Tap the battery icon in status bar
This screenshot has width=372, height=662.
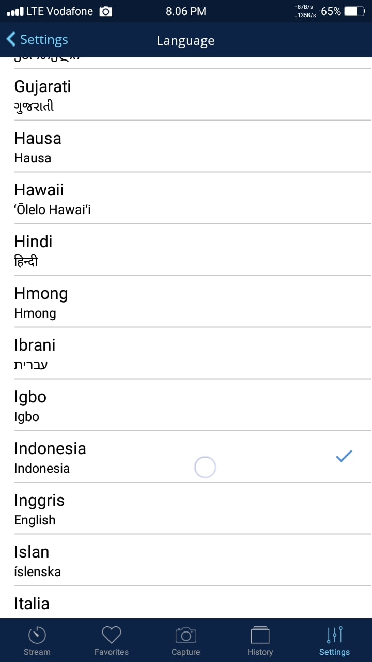(354, 11)
